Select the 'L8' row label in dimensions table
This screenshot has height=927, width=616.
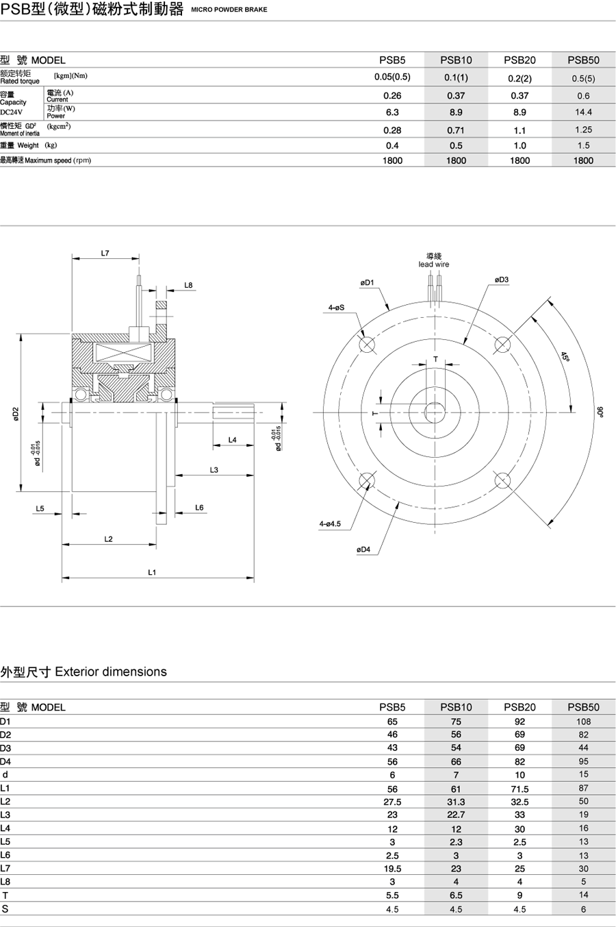tap(5, 881)
